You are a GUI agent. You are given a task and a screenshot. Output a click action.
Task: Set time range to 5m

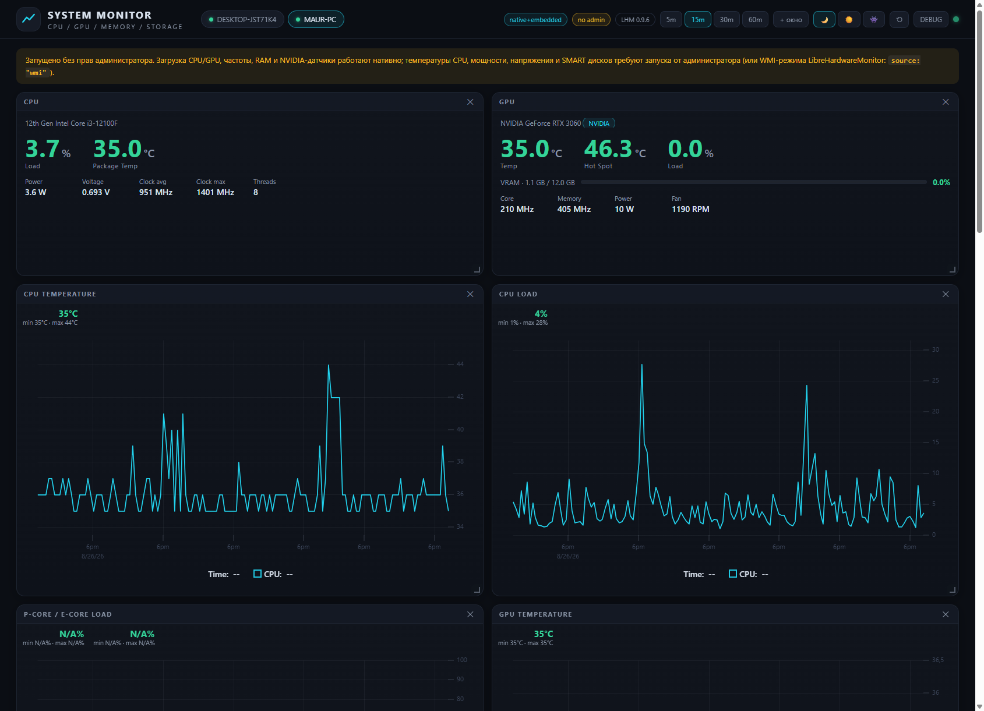click(671, 20)
